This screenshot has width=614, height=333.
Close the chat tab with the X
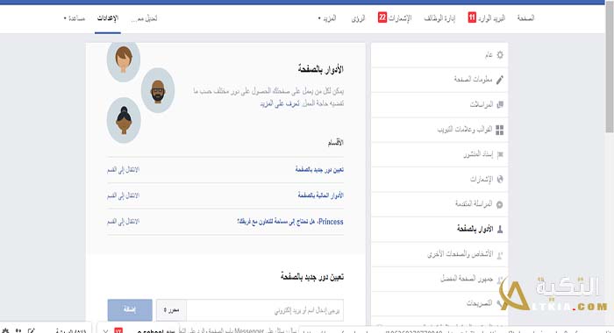click(x=105, y=331)
